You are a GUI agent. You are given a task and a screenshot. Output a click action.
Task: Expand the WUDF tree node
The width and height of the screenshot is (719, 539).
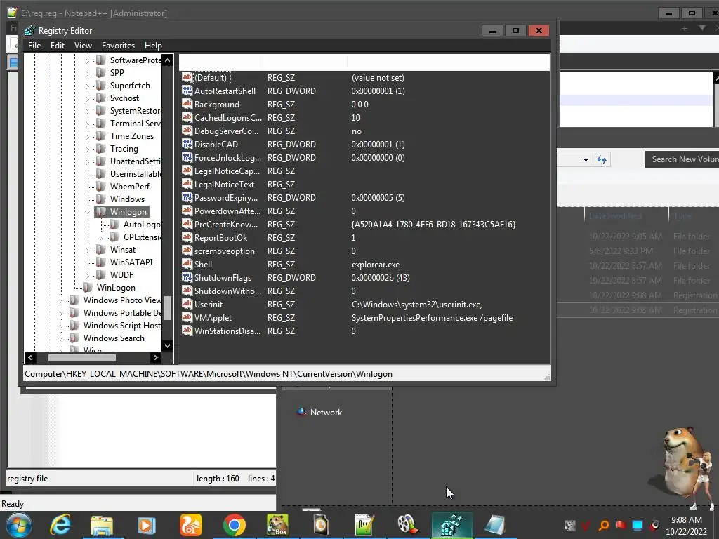(88, 275)
